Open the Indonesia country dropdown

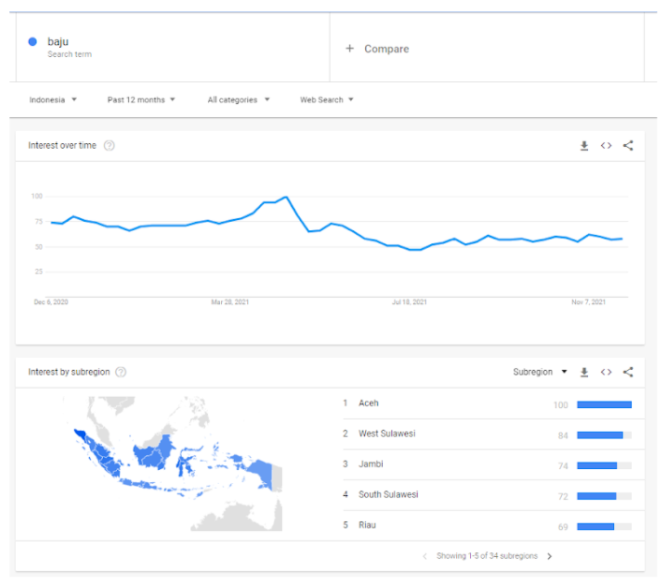tap(52, 99)
